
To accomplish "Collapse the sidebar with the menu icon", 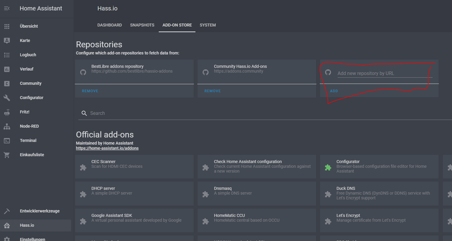I will [x=7, y=9].
